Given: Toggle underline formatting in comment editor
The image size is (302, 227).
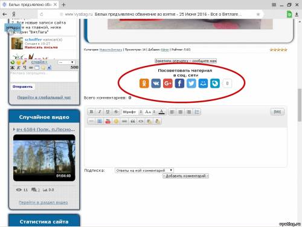Looking at the screenshot, I should pyautogui.click(x=108, y=112).
